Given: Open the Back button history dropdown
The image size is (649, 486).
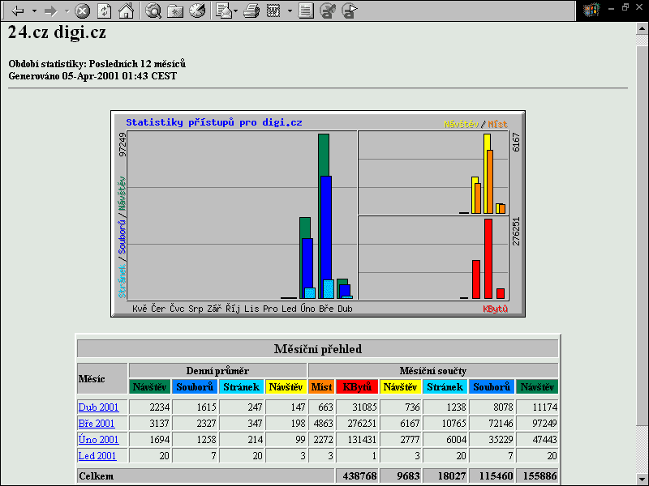Looking at the screenshot, I should click(34, 11).
